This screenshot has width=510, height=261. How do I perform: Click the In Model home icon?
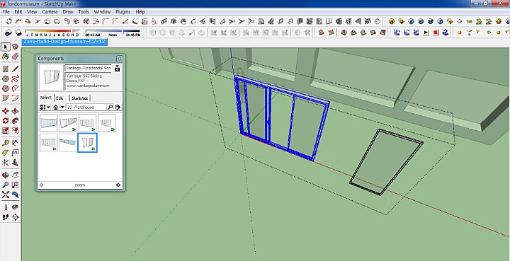[56, 107]
